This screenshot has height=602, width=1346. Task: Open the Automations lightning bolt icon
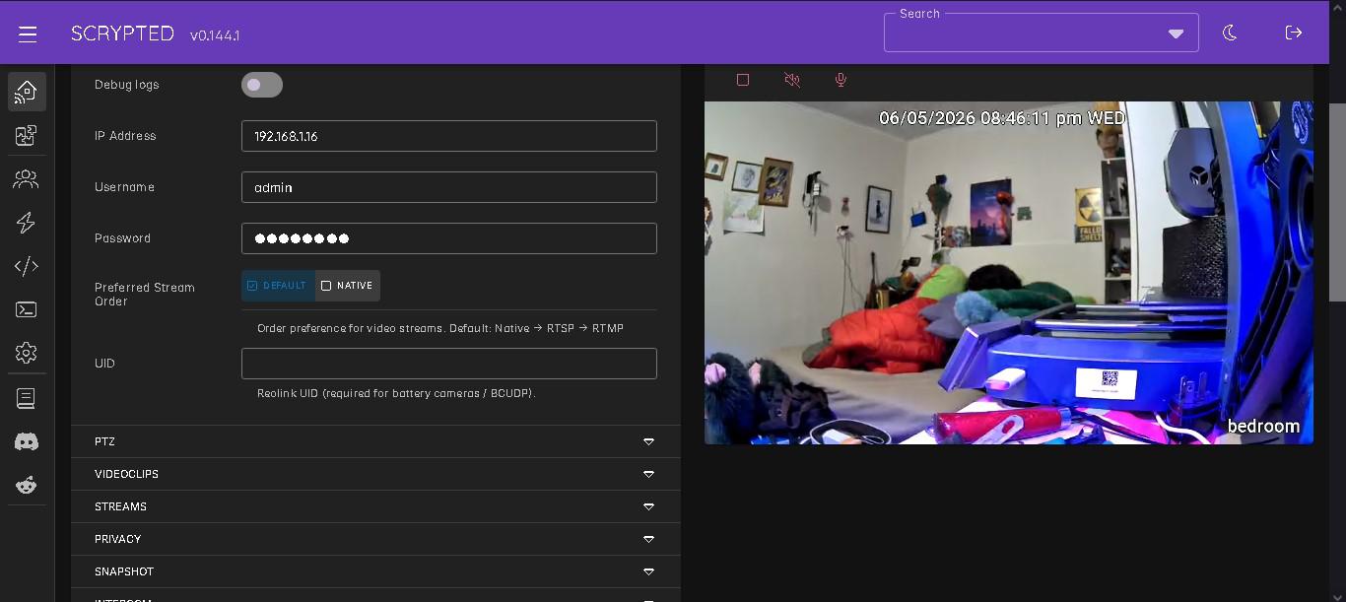pyautogui.click(x=27, y=223)
